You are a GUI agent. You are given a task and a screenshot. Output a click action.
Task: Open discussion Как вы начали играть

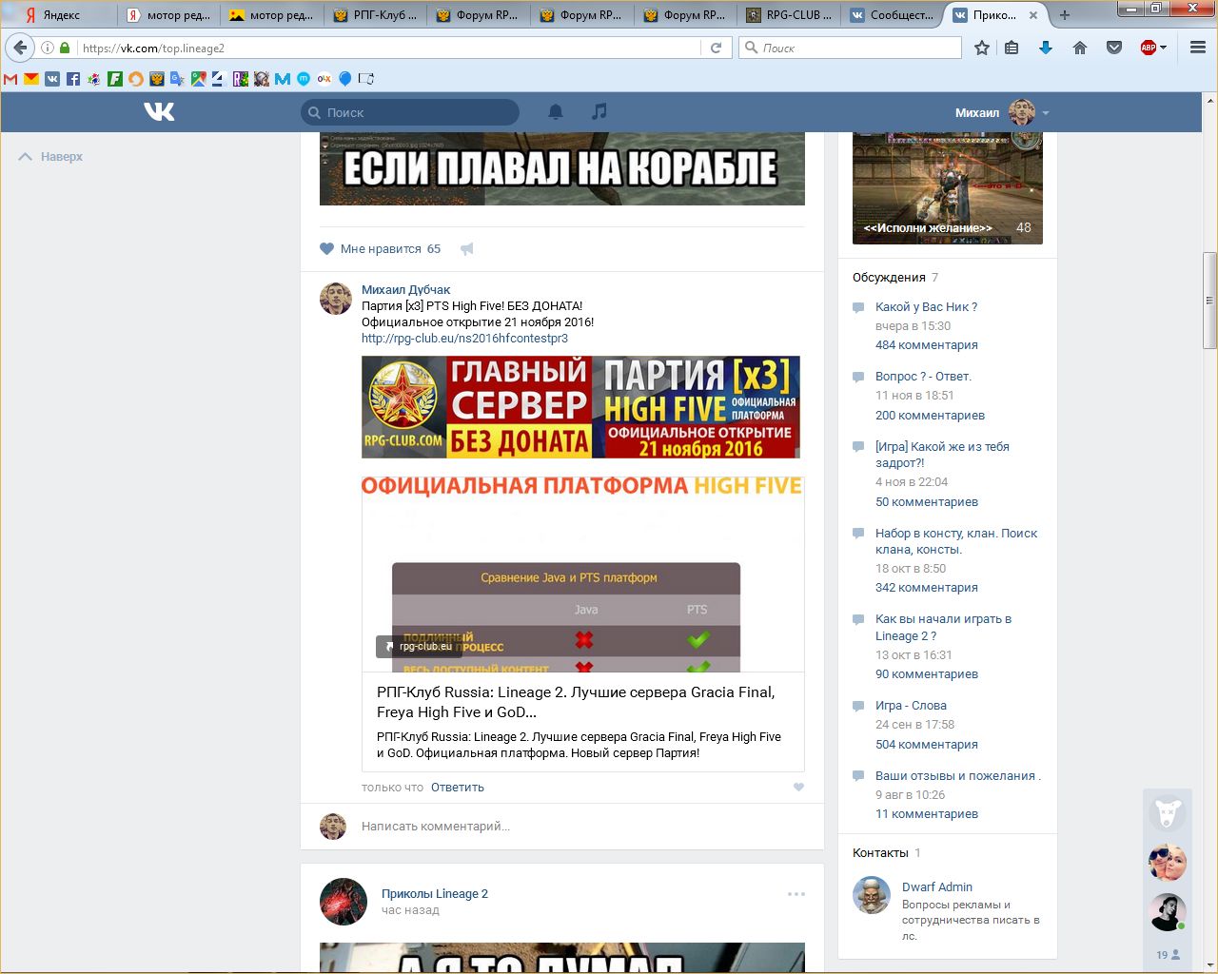click(x=943, y=628)
